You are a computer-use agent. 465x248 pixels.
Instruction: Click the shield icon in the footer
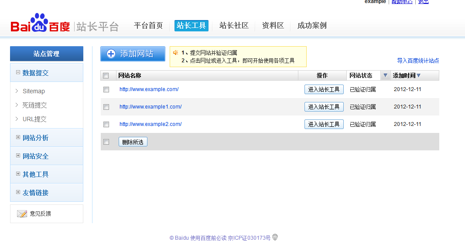tap(275, 237)
